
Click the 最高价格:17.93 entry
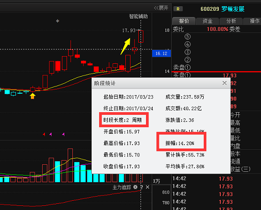tap(122, 143)
